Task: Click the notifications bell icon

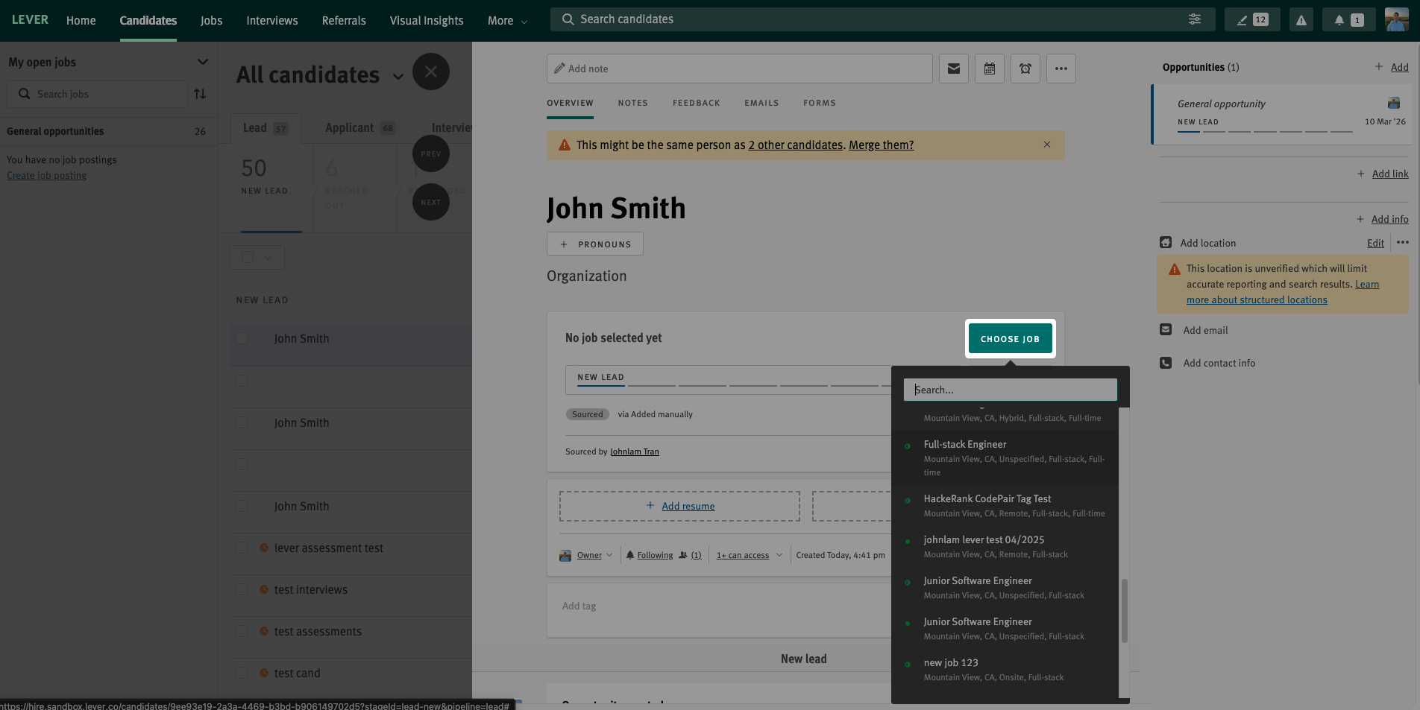Action: pos(1347,20)
